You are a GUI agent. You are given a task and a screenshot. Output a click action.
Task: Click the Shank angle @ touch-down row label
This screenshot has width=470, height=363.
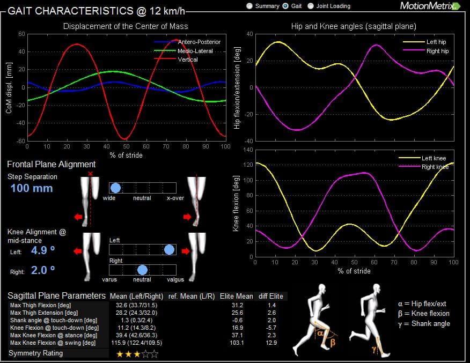pos(54,320)
